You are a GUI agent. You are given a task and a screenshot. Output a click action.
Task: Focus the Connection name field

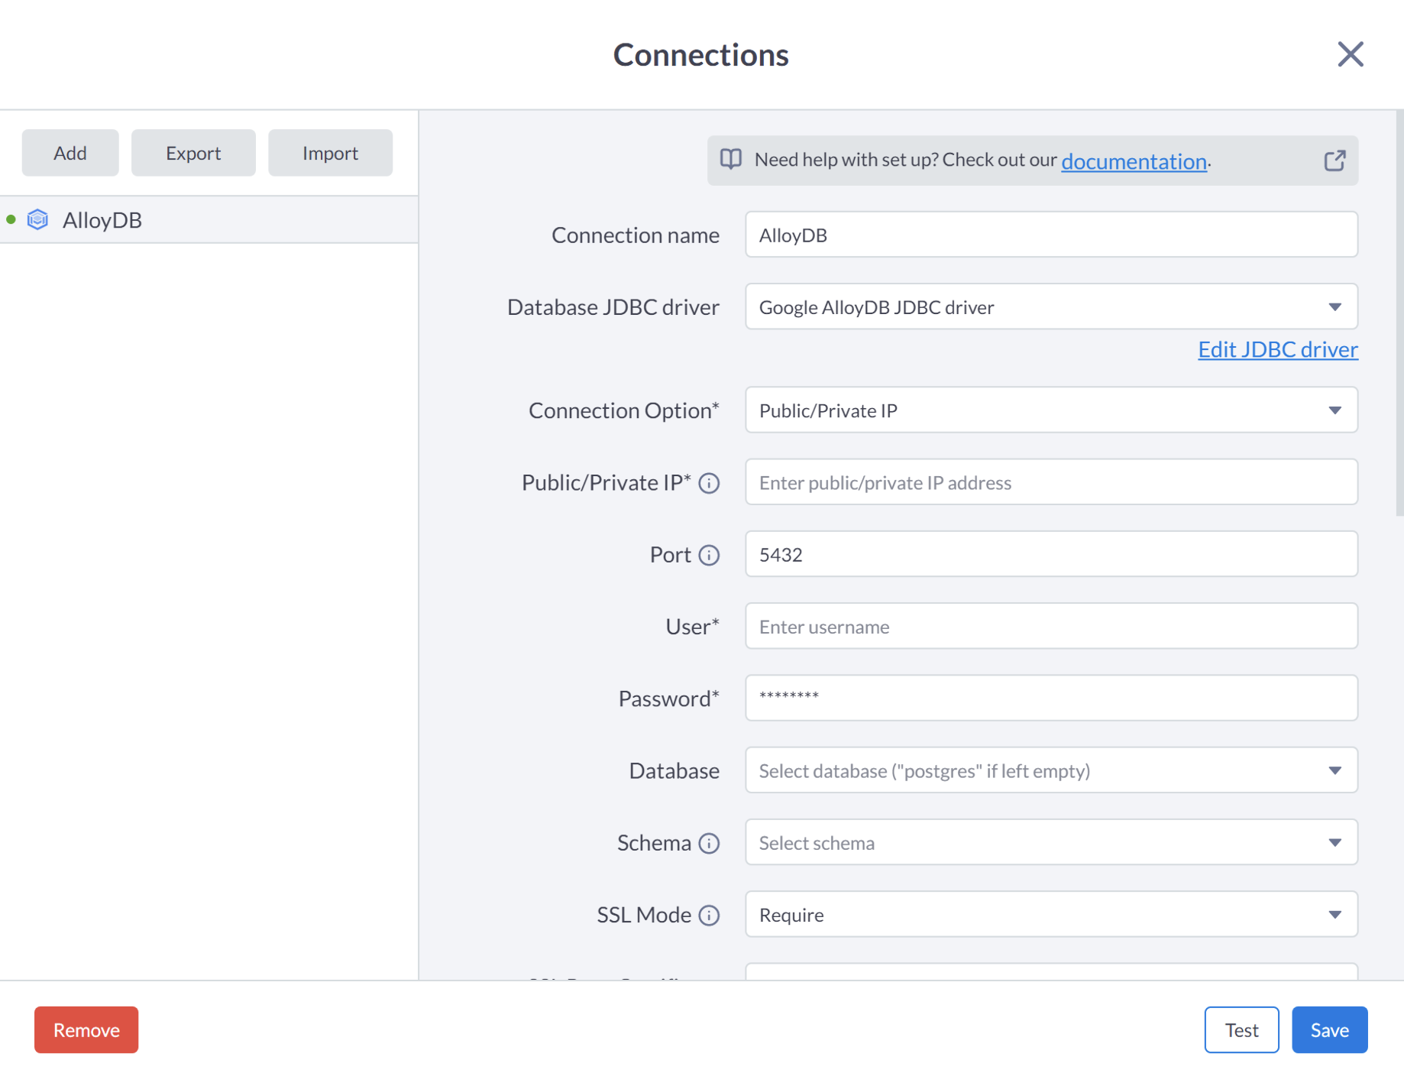point(1051,235)
